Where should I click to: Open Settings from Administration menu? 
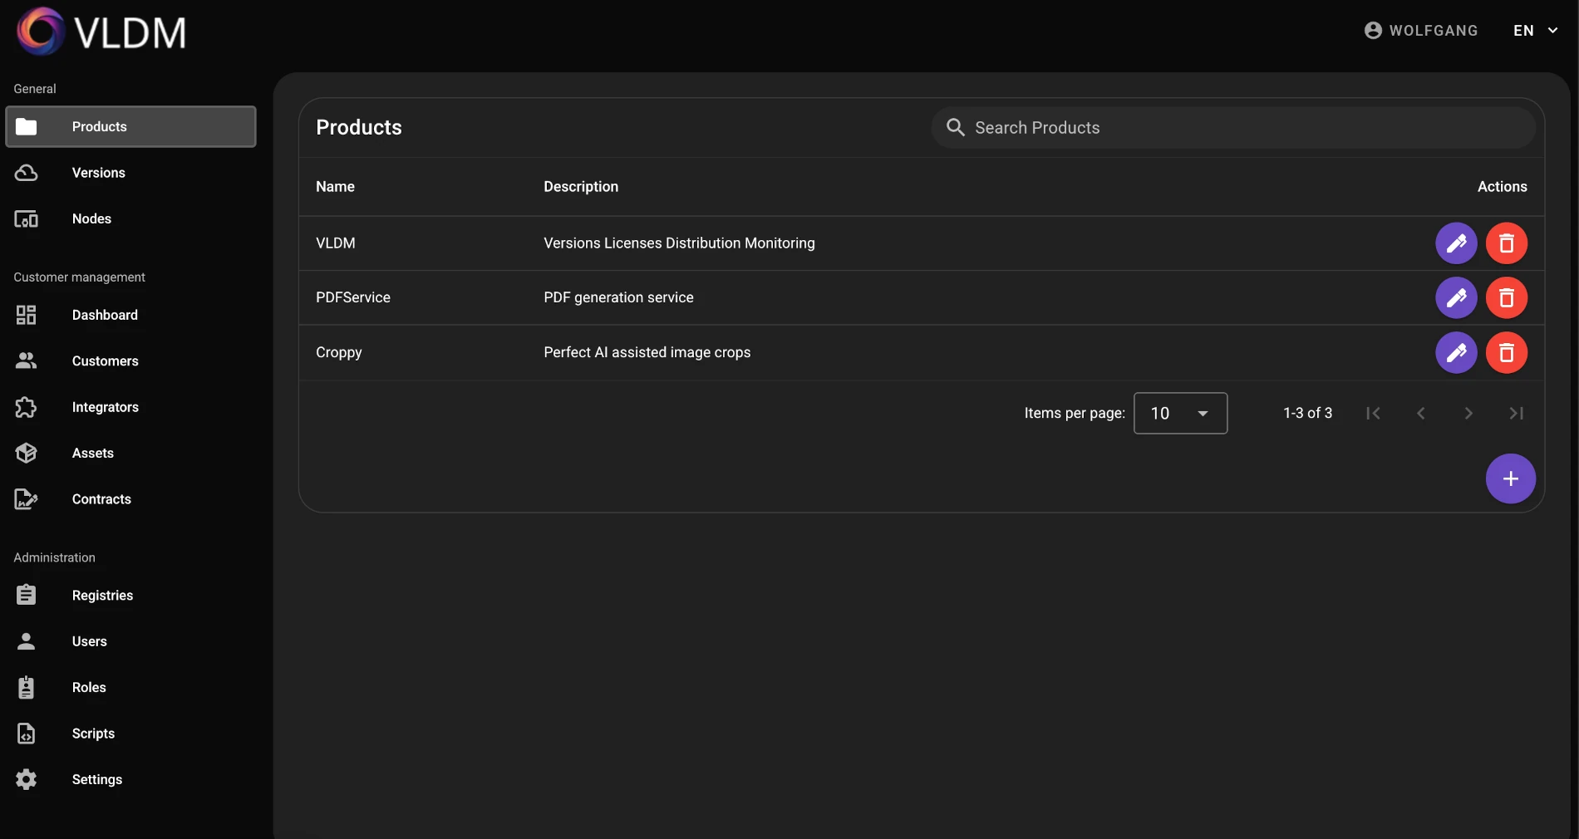pyautogui.click(x=96, y=779)
